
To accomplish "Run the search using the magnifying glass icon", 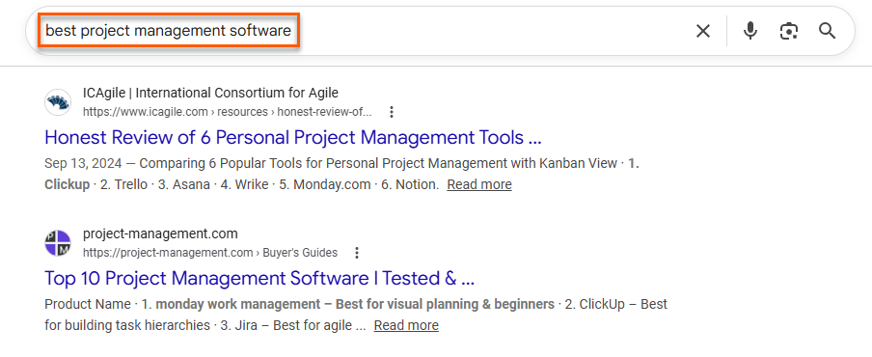I will click(x=828, y=31).
